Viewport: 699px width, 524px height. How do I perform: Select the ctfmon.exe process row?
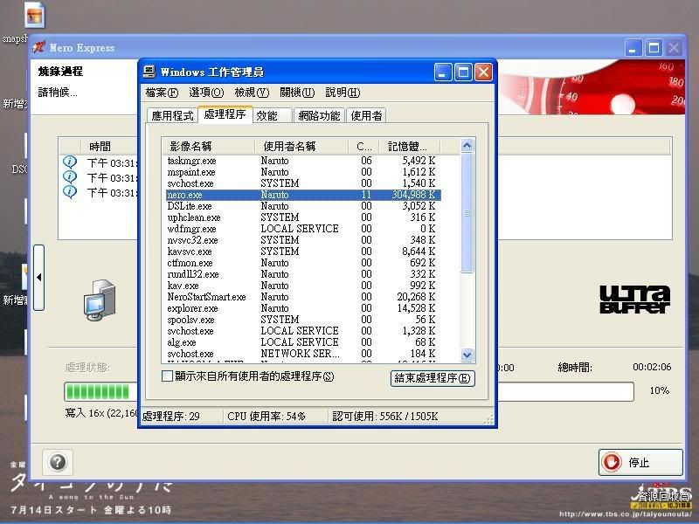[301, 263]
